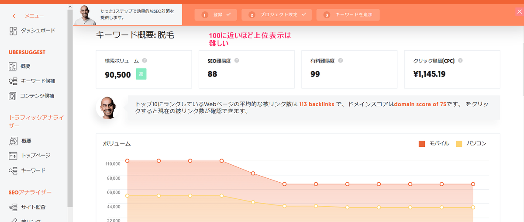The image size is (524, 222).
Task: Close the orange onboarding banner
Action: pos(519,12)
